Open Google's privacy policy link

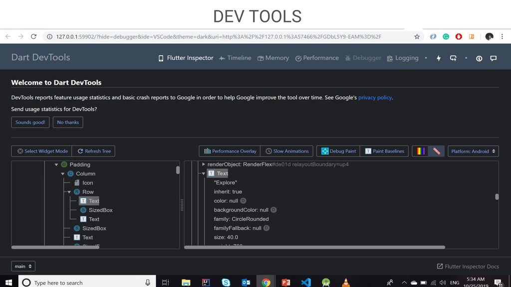pos(375,98)
